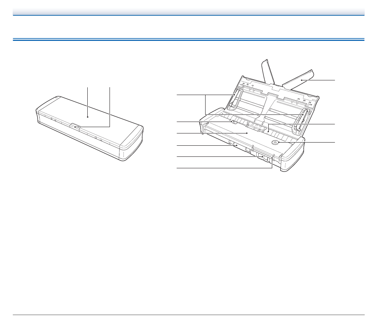This screenshot has width=377, height=318.
Task: Click the blue double-line section divider
Action: 188,39
